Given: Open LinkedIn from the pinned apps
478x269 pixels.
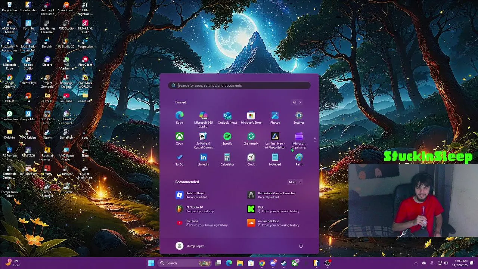Looking at the screenshot, I should (203, 160).
